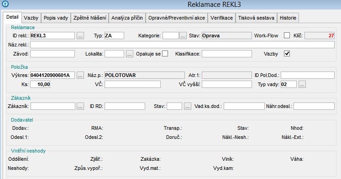Open lookup button next to Lokalita field
Screen dimensions: 341x179
tap(129, 54)
